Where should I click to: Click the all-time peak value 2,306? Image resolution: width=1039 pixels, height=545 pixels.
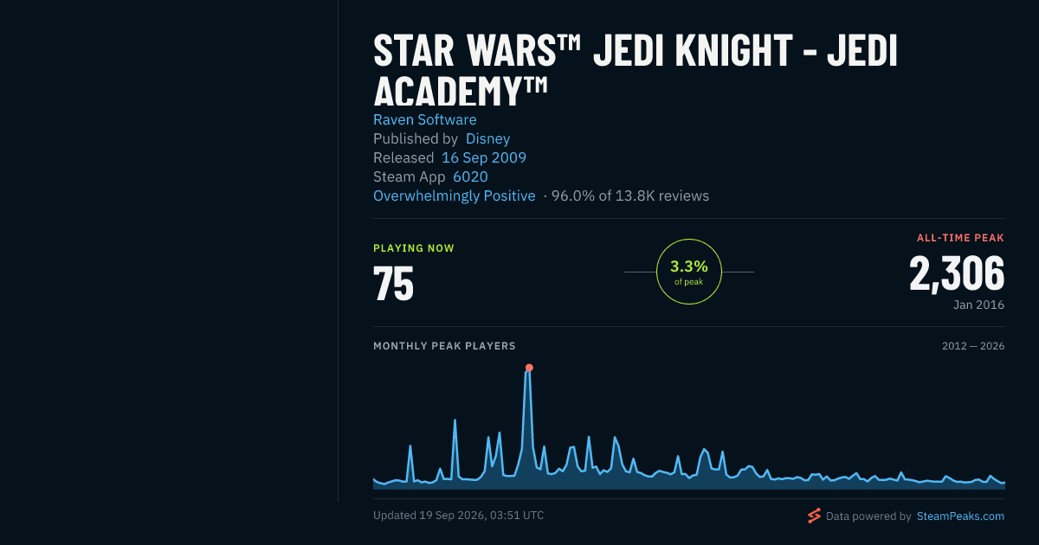pos(957,273)
